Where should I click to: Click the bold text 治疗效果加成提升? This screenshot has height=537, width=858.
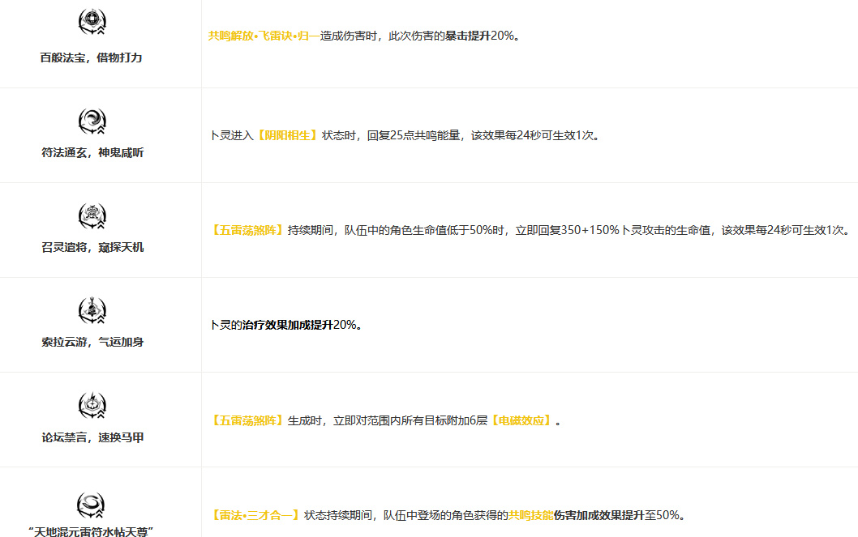[287, 325]
